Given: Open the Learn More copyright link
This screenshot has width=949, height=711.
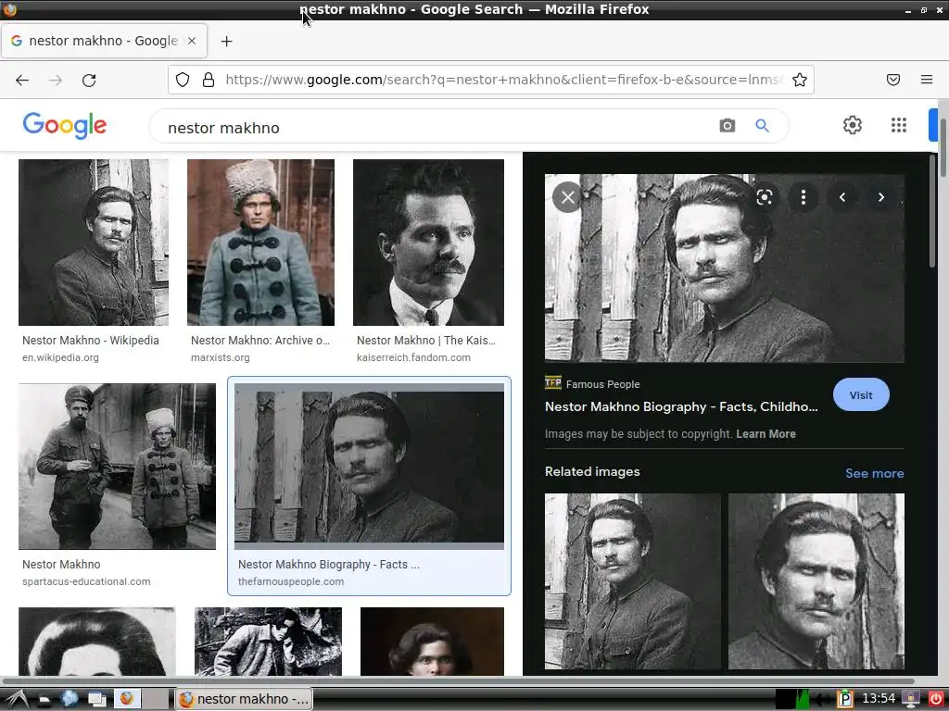Looking at the screenshot, I should 766,434.
